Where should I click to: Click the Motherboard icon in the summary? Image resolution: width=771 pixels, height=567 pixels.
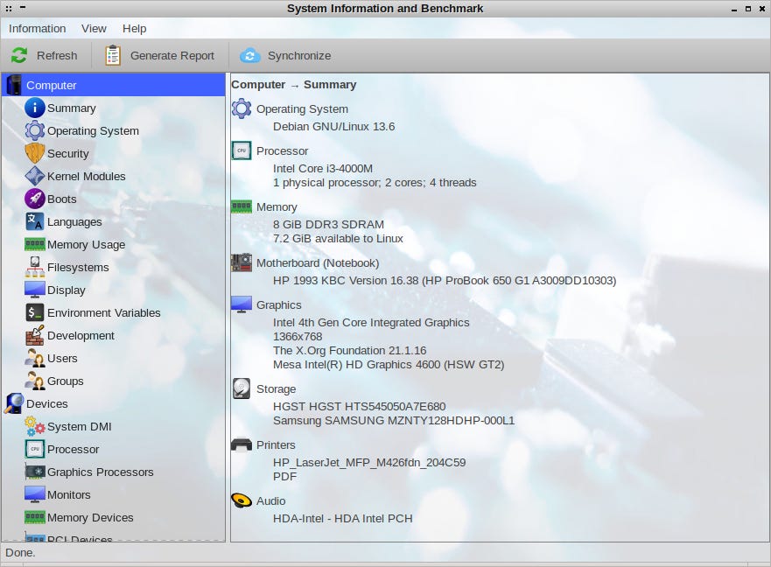[242, 262]
